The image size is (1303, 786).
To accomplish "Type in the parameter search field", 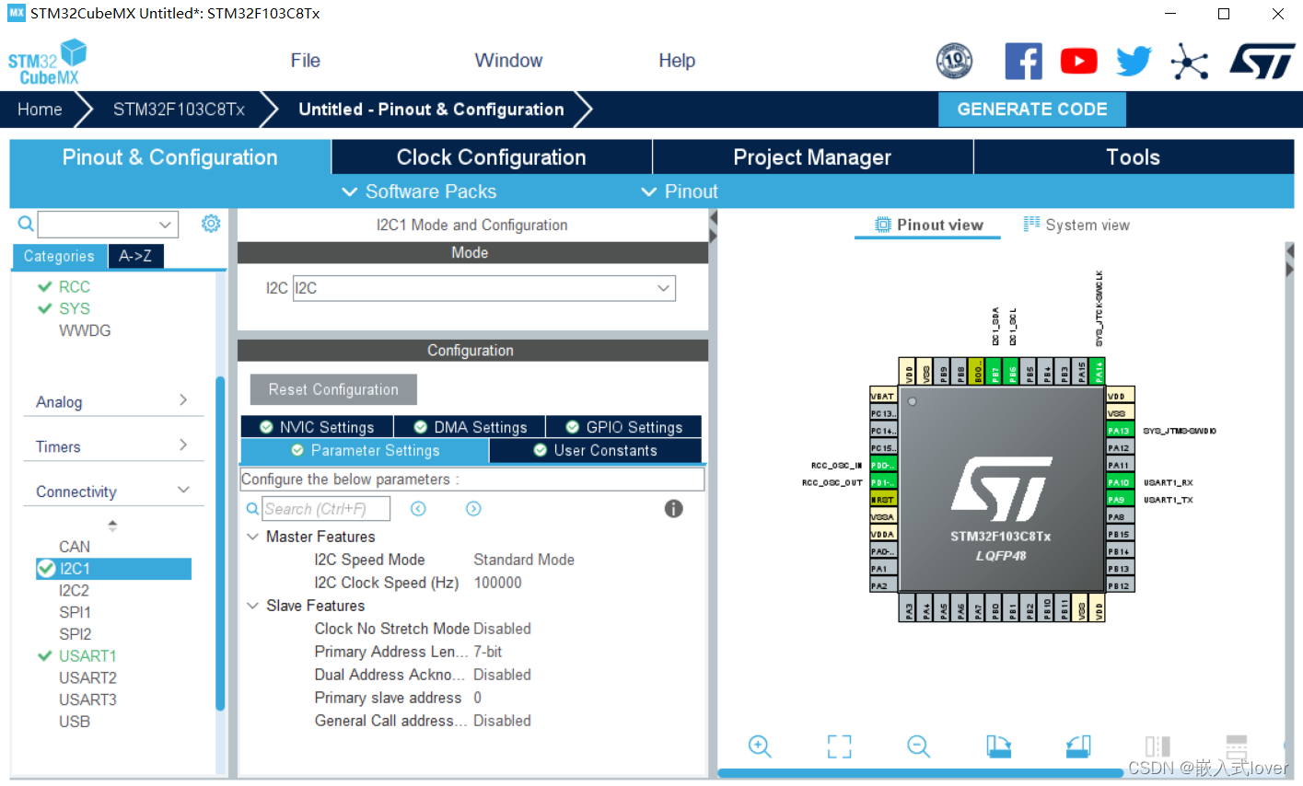I will coord(325,508).
